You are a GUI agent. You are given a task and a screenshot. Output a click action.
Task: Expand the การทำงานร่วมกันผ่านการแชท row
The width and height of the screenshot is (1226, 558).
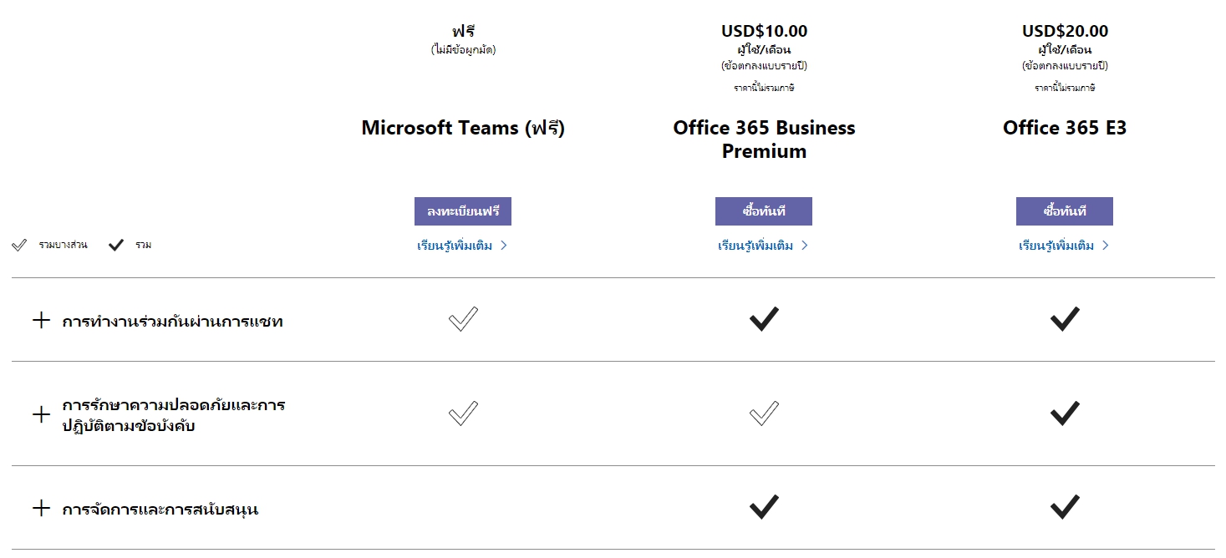(41, 321)
